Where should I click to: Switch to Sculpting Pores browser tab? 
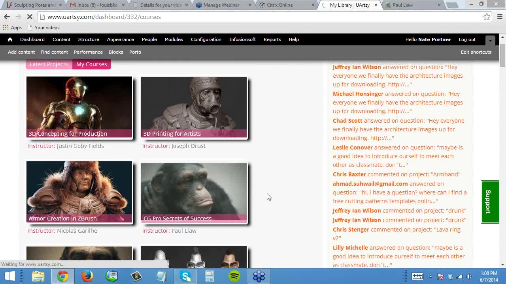34,5
